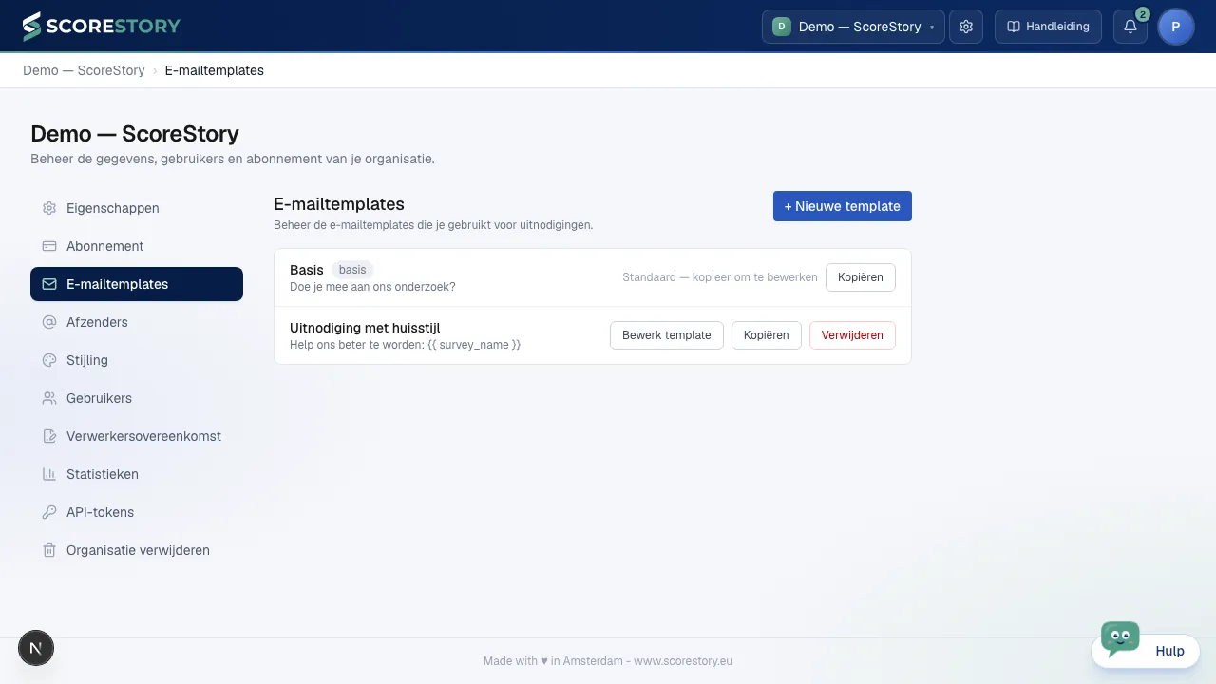Click the Verwerkersovereenkomst document icon
Screen dimensions: 1216x684
49,436
